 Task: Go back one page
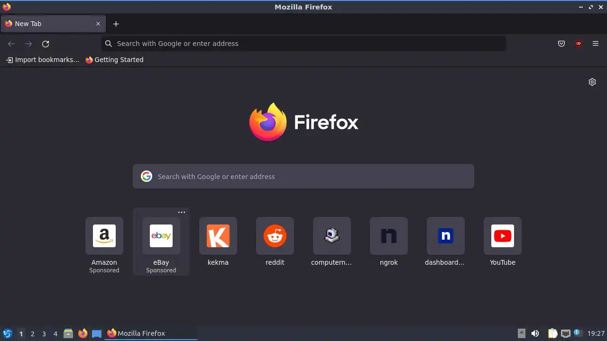coord(11,44)
